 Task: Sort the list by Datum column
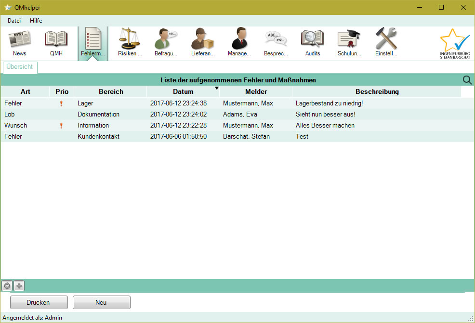[183, 91]
